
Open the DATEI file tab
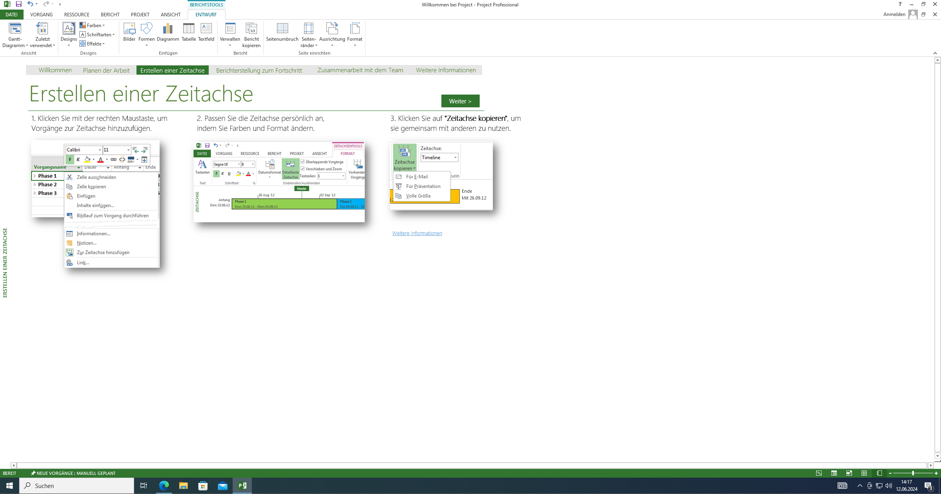point(12,14)
